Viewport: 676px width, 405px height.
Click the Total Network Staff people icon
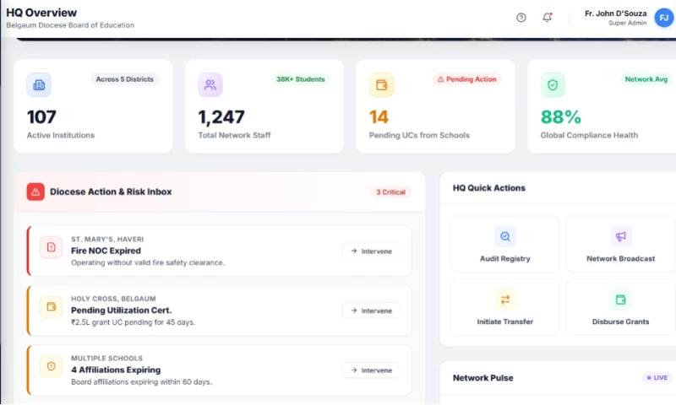tap(210, 84)
